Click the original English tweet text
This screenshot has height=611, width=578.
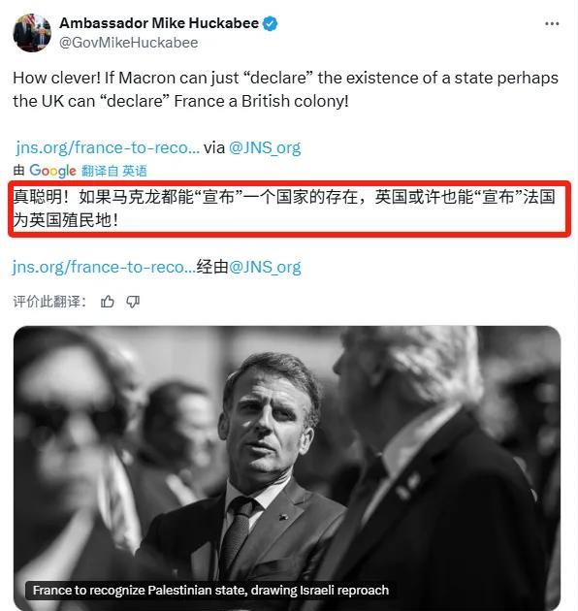pyautogui.click(x=286, y=89)
